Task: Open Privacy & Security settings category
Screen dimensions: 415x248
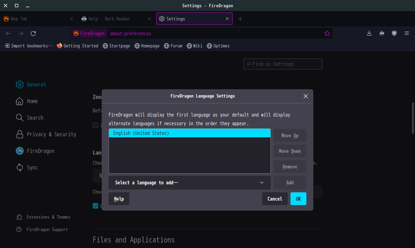Action: pos(46,134)
